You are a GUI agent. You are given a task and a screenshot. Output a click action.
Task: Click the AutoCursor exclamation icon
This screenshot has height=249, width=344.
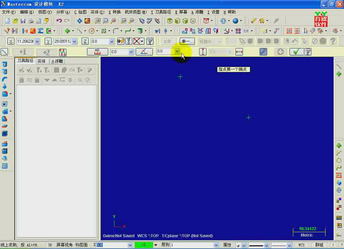129,41
